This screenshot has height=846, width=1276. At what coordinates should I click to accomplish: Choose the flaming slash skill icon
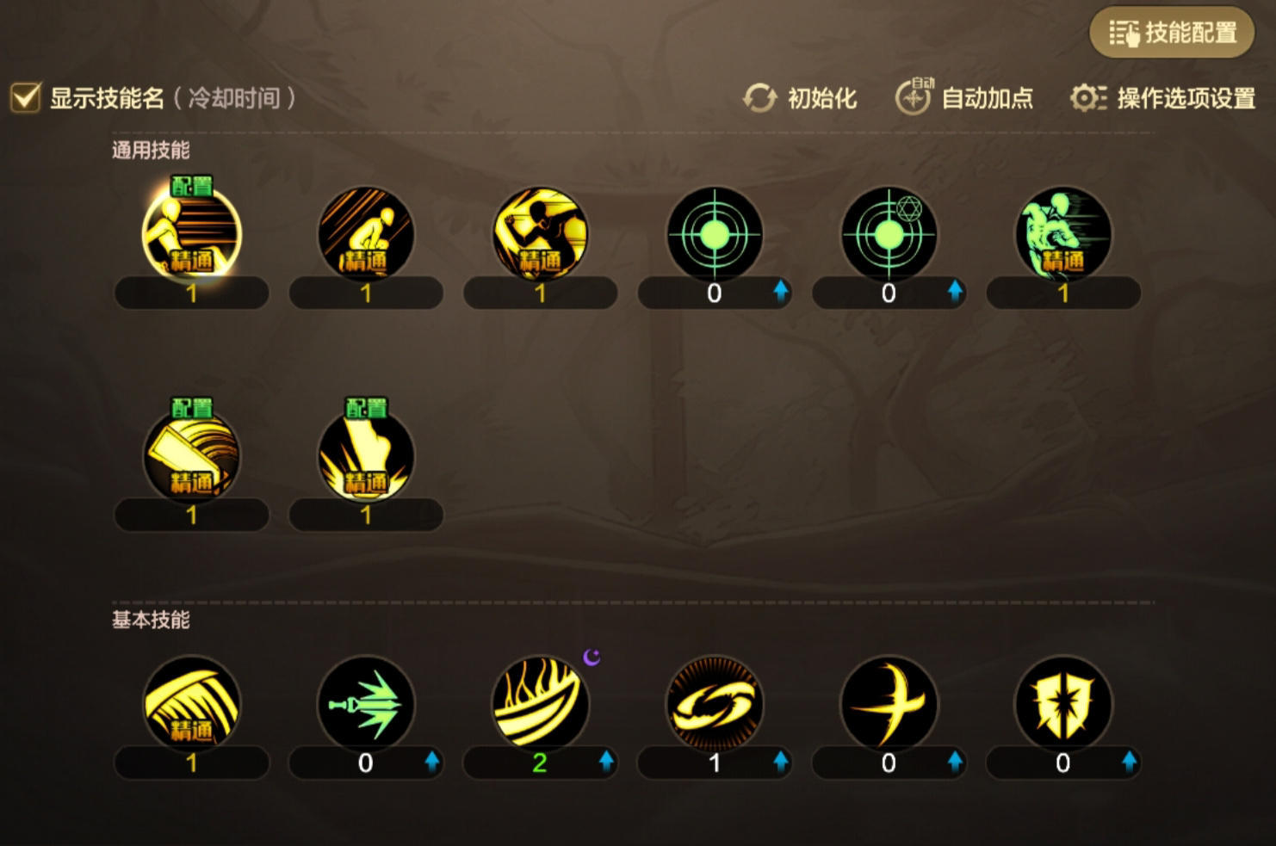click(540, 704)
